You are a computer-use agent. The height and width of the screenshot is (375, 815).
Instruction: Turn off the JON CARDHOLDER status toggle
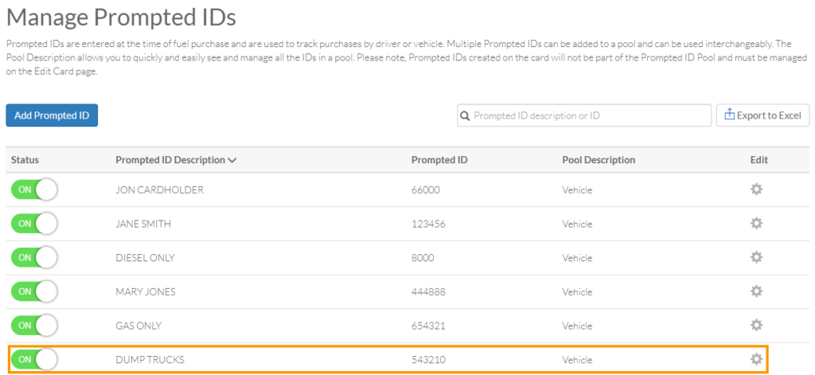[33, 189]
